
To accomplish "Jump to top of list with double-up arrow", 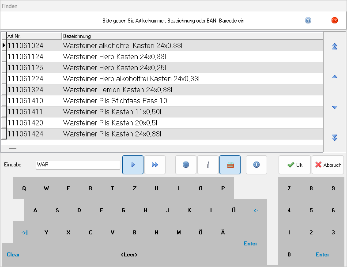I will tap(335, 46).
